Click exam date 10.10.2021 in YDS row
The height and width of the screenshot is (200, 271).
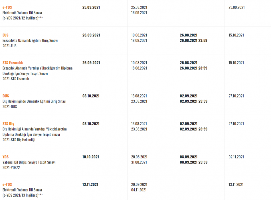click(x=90, y=157)
